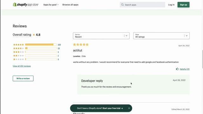Screen dimensions: 203x114
Task: Click the search magnifier icon
Action: pyautogui.click(x=122, y=5)
